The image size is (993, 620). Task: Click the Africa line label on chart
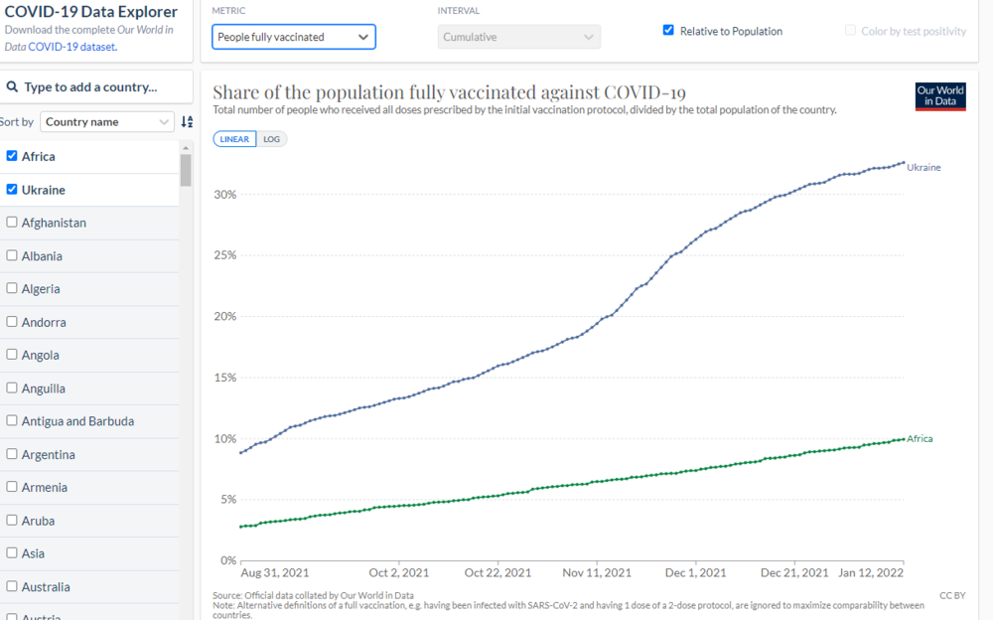tap(920, 438)
